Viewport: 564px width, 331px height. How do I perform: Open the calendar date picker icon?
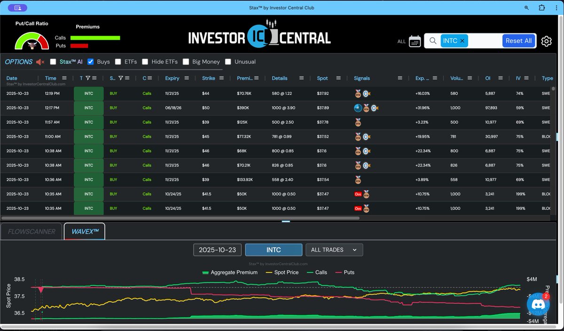point(415,41)
